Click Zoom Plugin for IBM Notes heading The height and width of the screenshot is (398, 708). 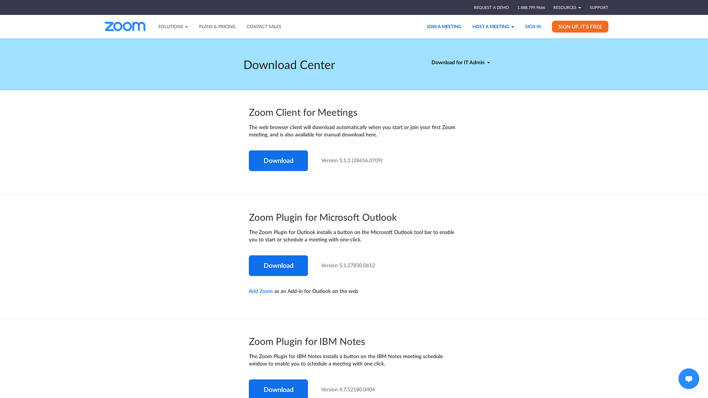click(307, 342)
